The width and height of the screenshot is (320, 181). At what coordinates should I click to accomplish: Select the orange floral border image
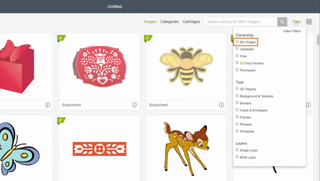coord(99,149)
